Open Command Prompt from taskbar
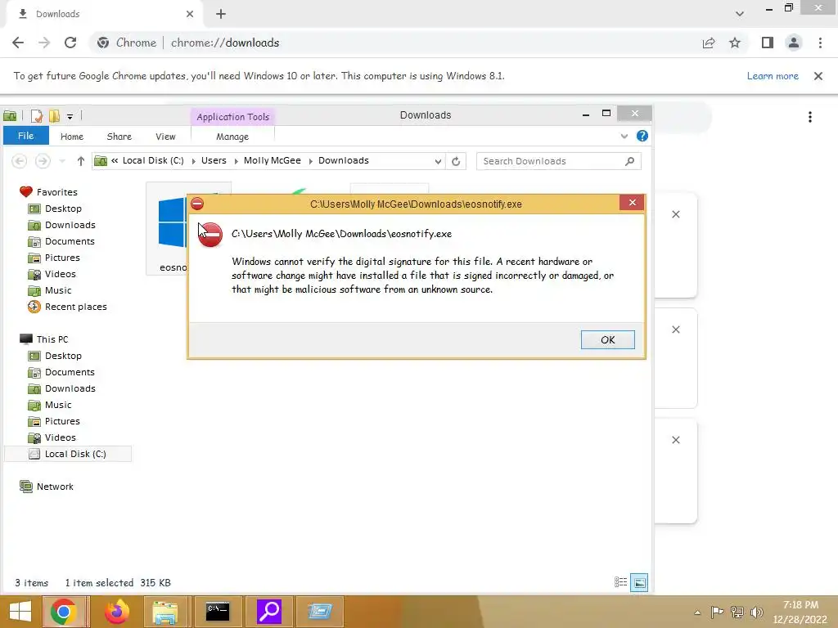This screenshot has width=838, height=628. click(x=218, y=612)
